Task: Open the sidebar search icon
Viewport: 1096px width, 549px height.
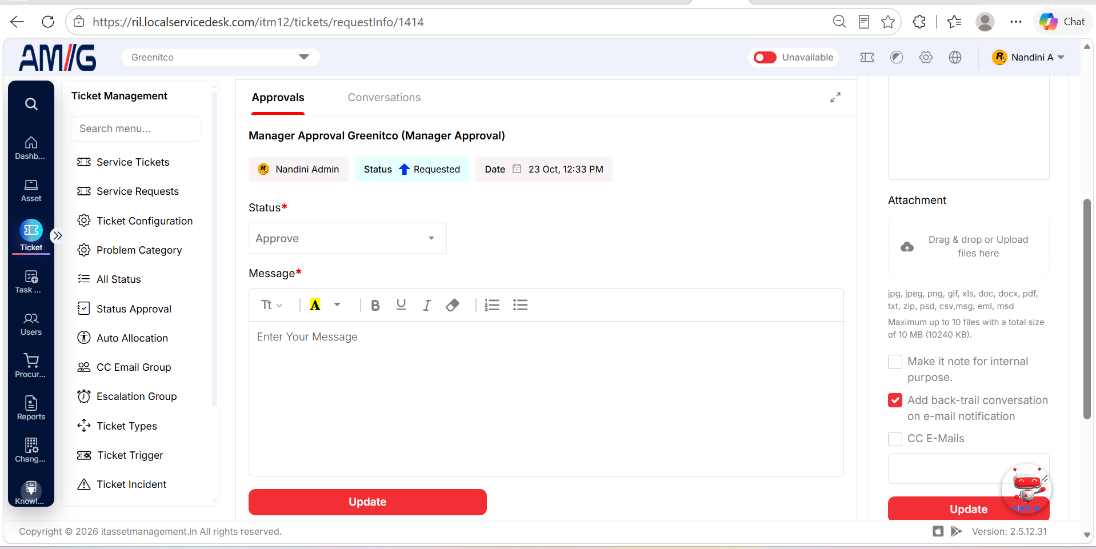Action: (x=31, y=104)
